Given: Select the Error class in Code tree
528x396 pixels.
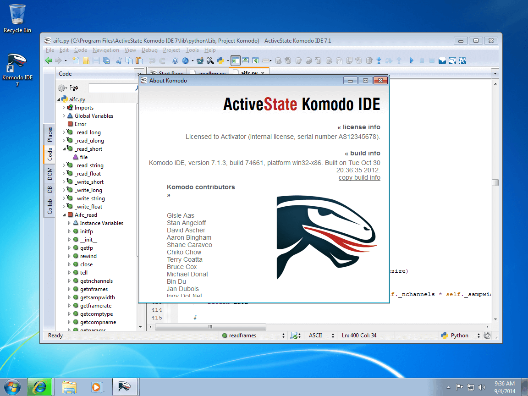Looking at the screenshot, I should (80, 124).
